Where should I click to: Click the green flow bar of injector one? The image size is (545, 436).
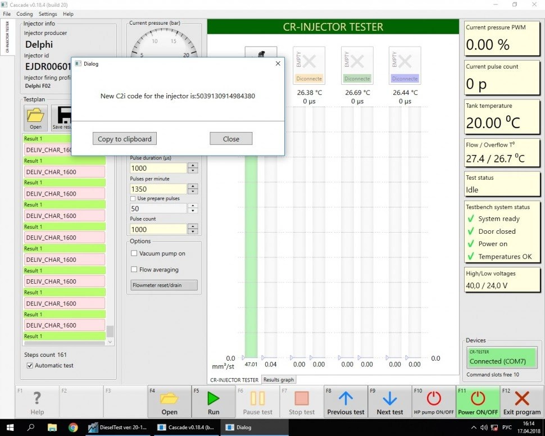tap(251, 257)
